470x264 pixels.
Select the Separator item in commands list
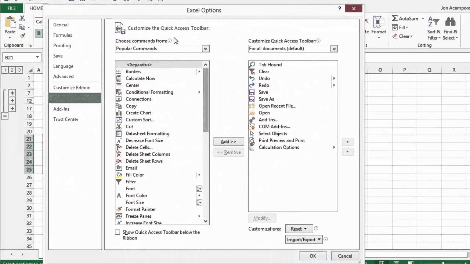pyautogui.click(x=159, y=65)
